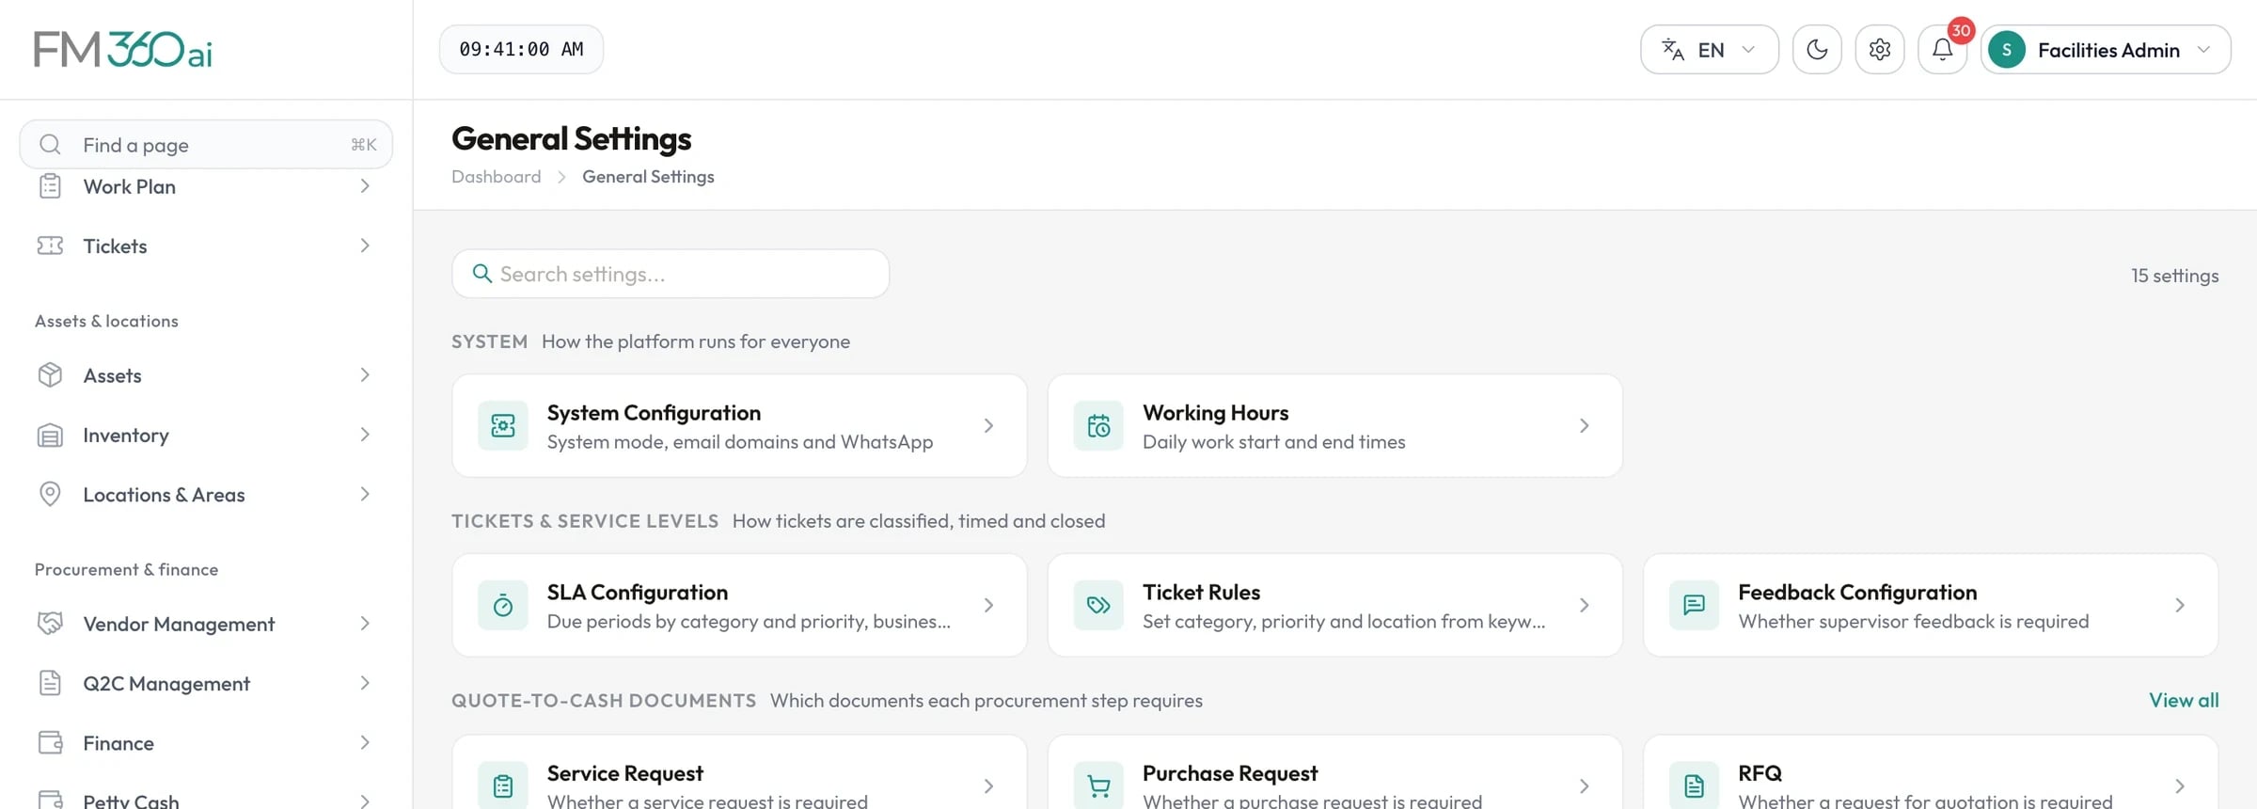Focus the Search settings field
Image resolution: width=2257 pixels, height=809 pixels.
[671, 274]
